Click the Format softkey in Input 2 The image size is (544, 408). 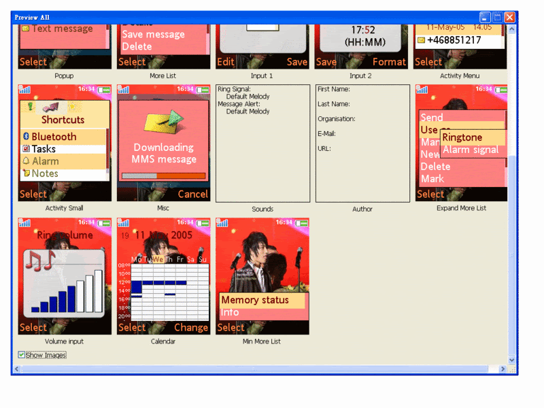[389, 62]
